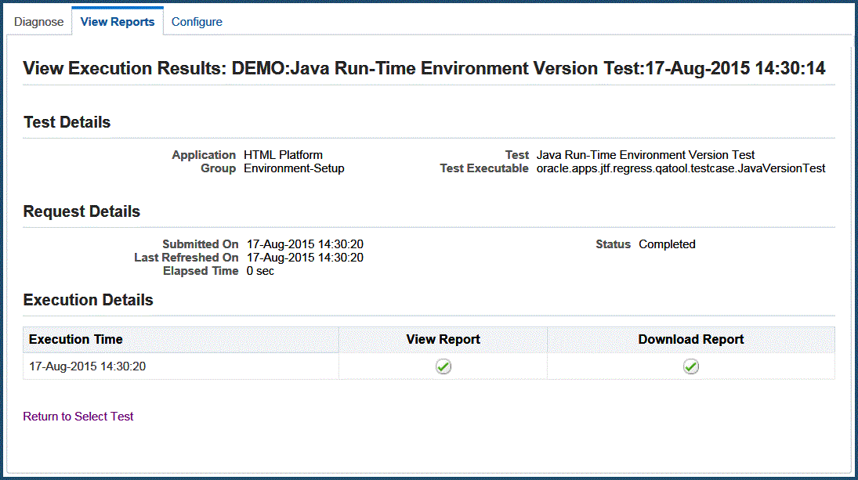The image size is (858, 480).
Task: Open the View Report checkmark icon
Action: [443, 366]
